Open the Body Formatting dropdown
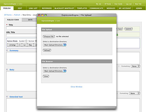 point(135,93)
